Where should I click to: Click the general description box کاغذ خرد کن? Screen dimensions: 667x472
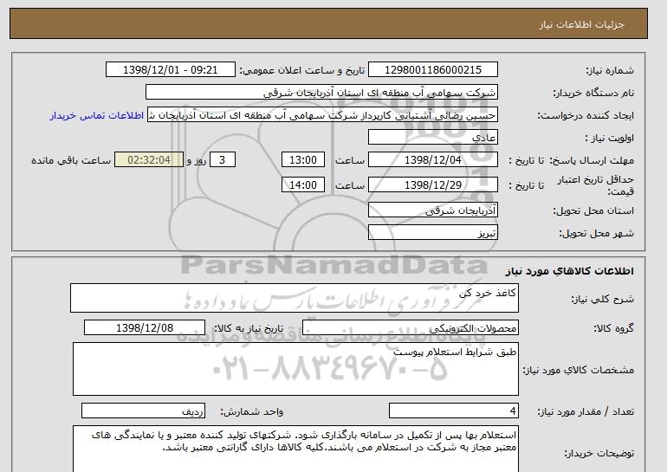click(x=295, y=298)
